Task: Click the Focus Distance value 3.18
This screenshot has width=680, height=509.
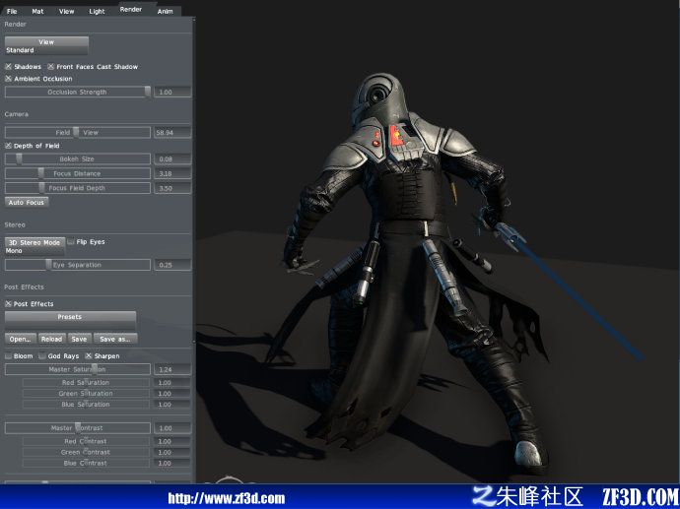Action: (x=172, y=173)
